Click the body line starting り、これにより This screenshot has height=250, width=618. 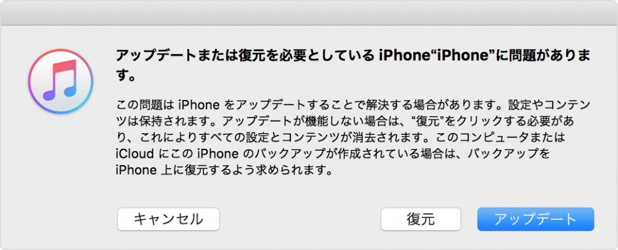[340, 138]
